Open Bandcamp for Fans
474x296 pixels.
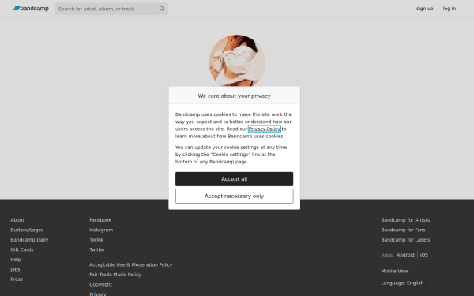(403, 230)
